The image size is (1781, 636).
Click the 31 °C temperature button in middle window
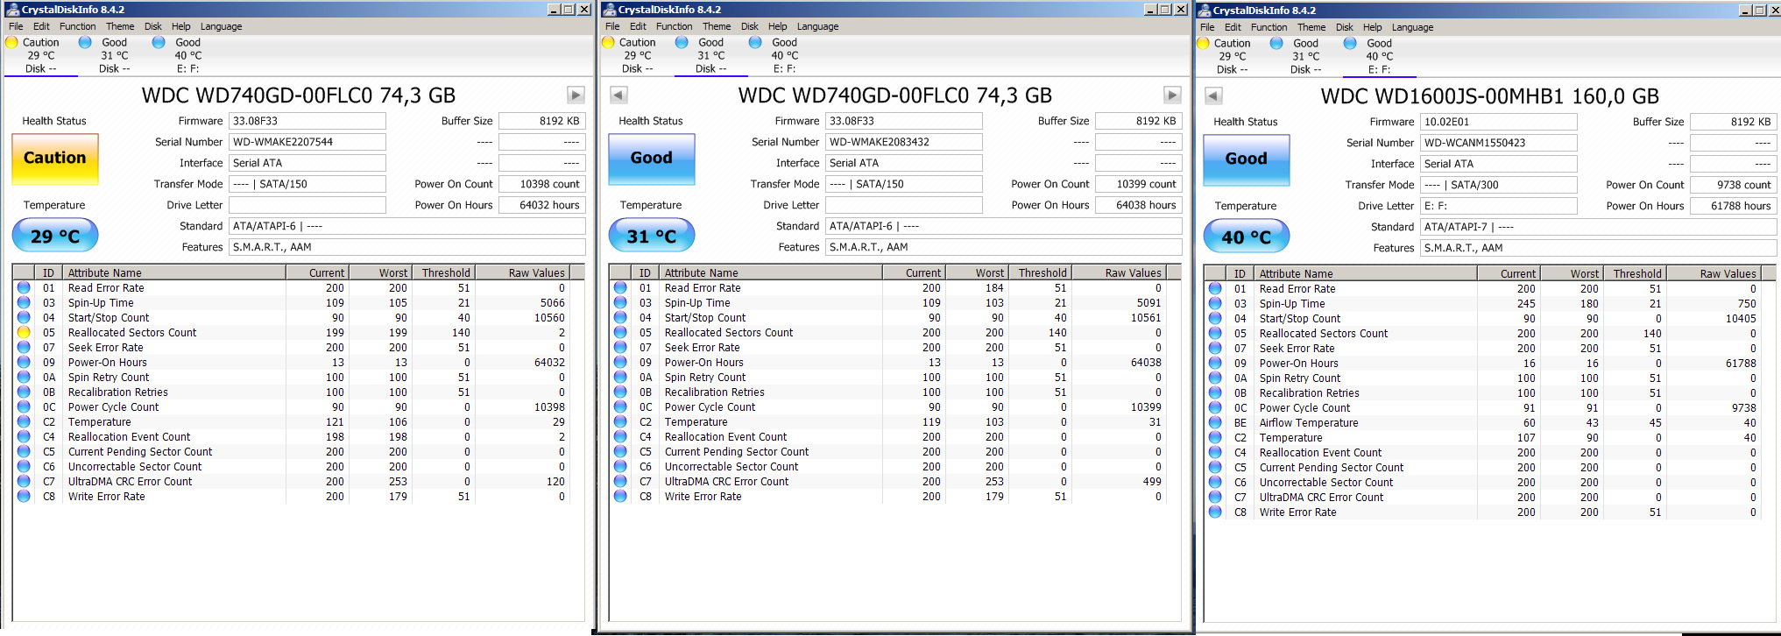(x=652, y=236)
